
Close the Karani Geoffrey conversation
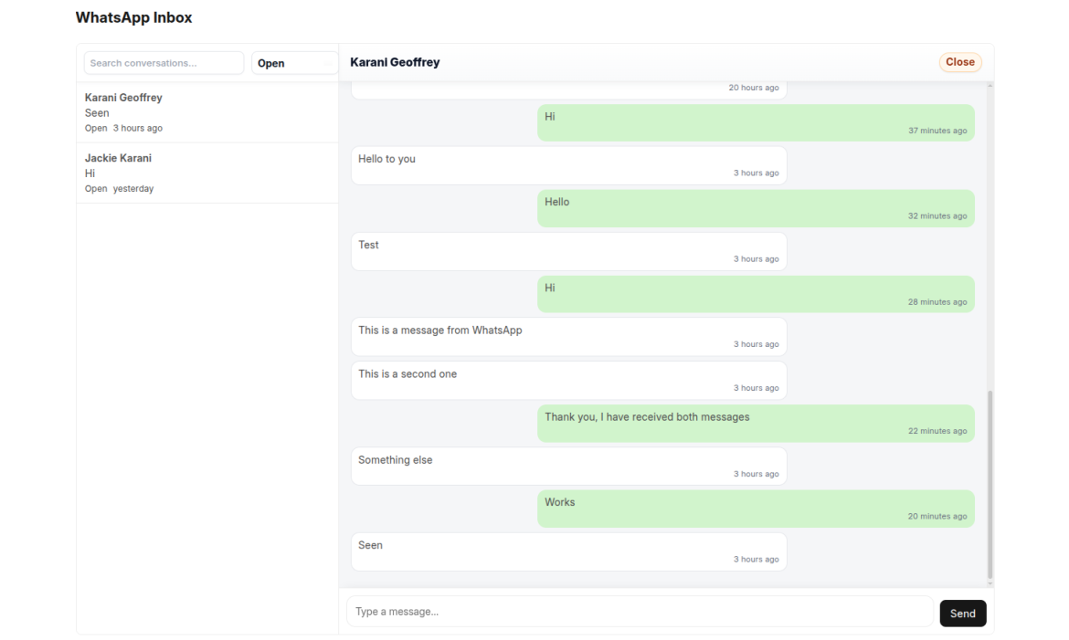[959, 62]
